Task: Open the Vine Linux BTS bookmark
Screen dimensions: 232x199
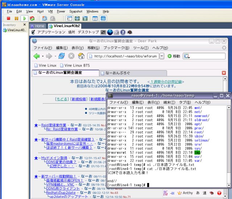Action: pyautogui.click(x=74, y=65)
